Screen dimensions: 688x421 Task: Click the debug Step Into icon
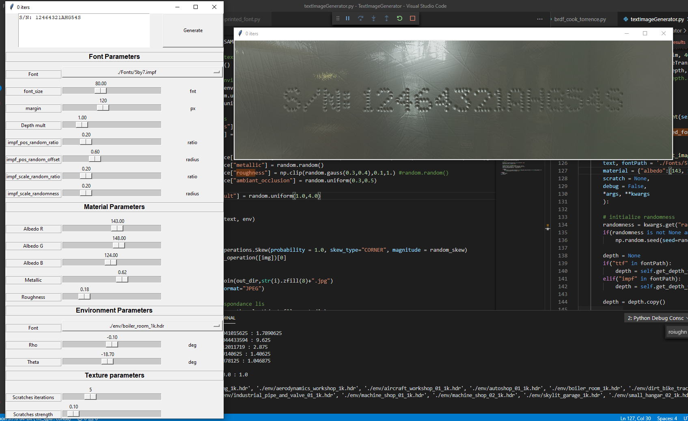[x=373, y=18]
